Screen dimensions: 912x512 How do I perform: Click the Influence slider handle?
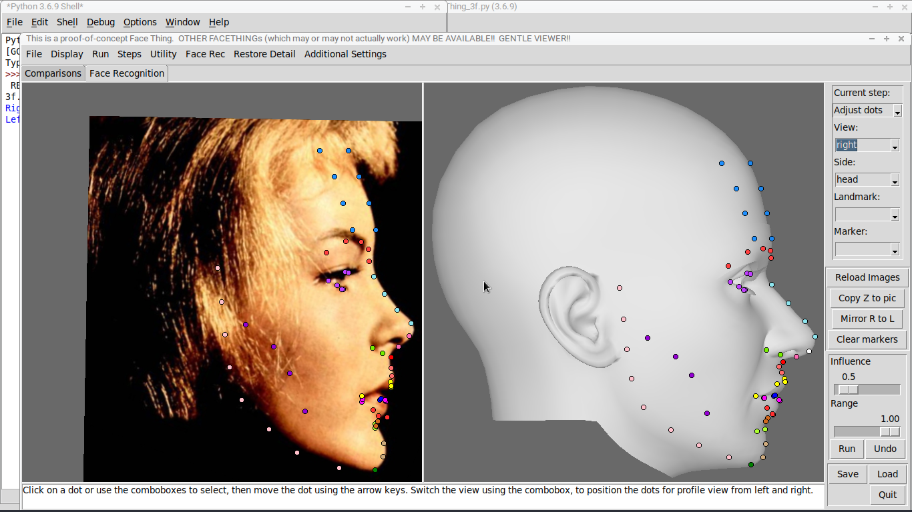click(849, 389)
